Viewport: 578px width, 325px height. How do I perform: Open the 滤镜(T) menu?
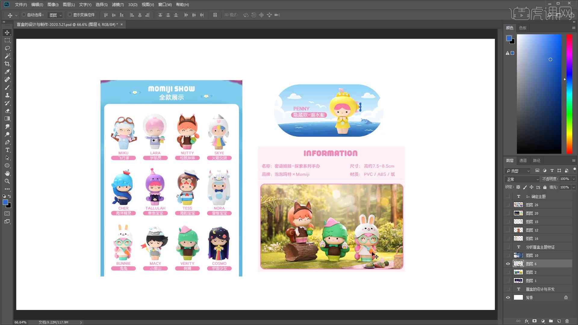tap(118, 5)
